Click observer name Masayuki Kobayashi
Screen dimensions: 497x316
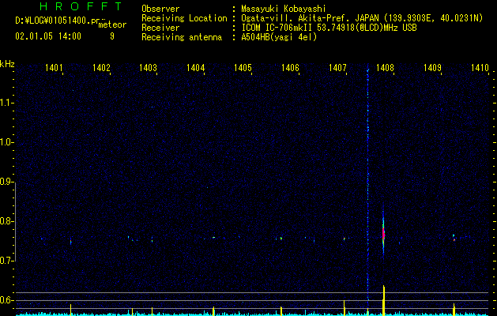tap(284, 9)
